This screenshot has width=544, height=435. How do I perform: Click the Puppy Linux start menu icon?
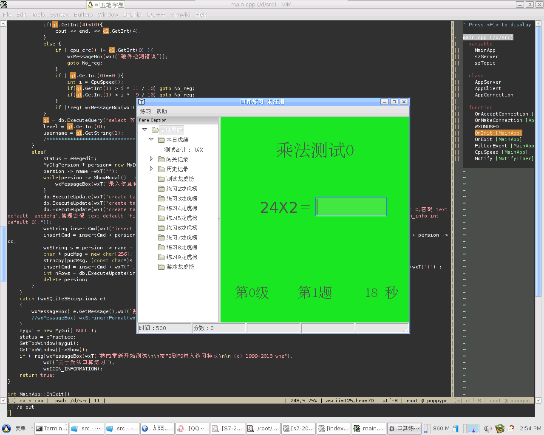point(6,429)
